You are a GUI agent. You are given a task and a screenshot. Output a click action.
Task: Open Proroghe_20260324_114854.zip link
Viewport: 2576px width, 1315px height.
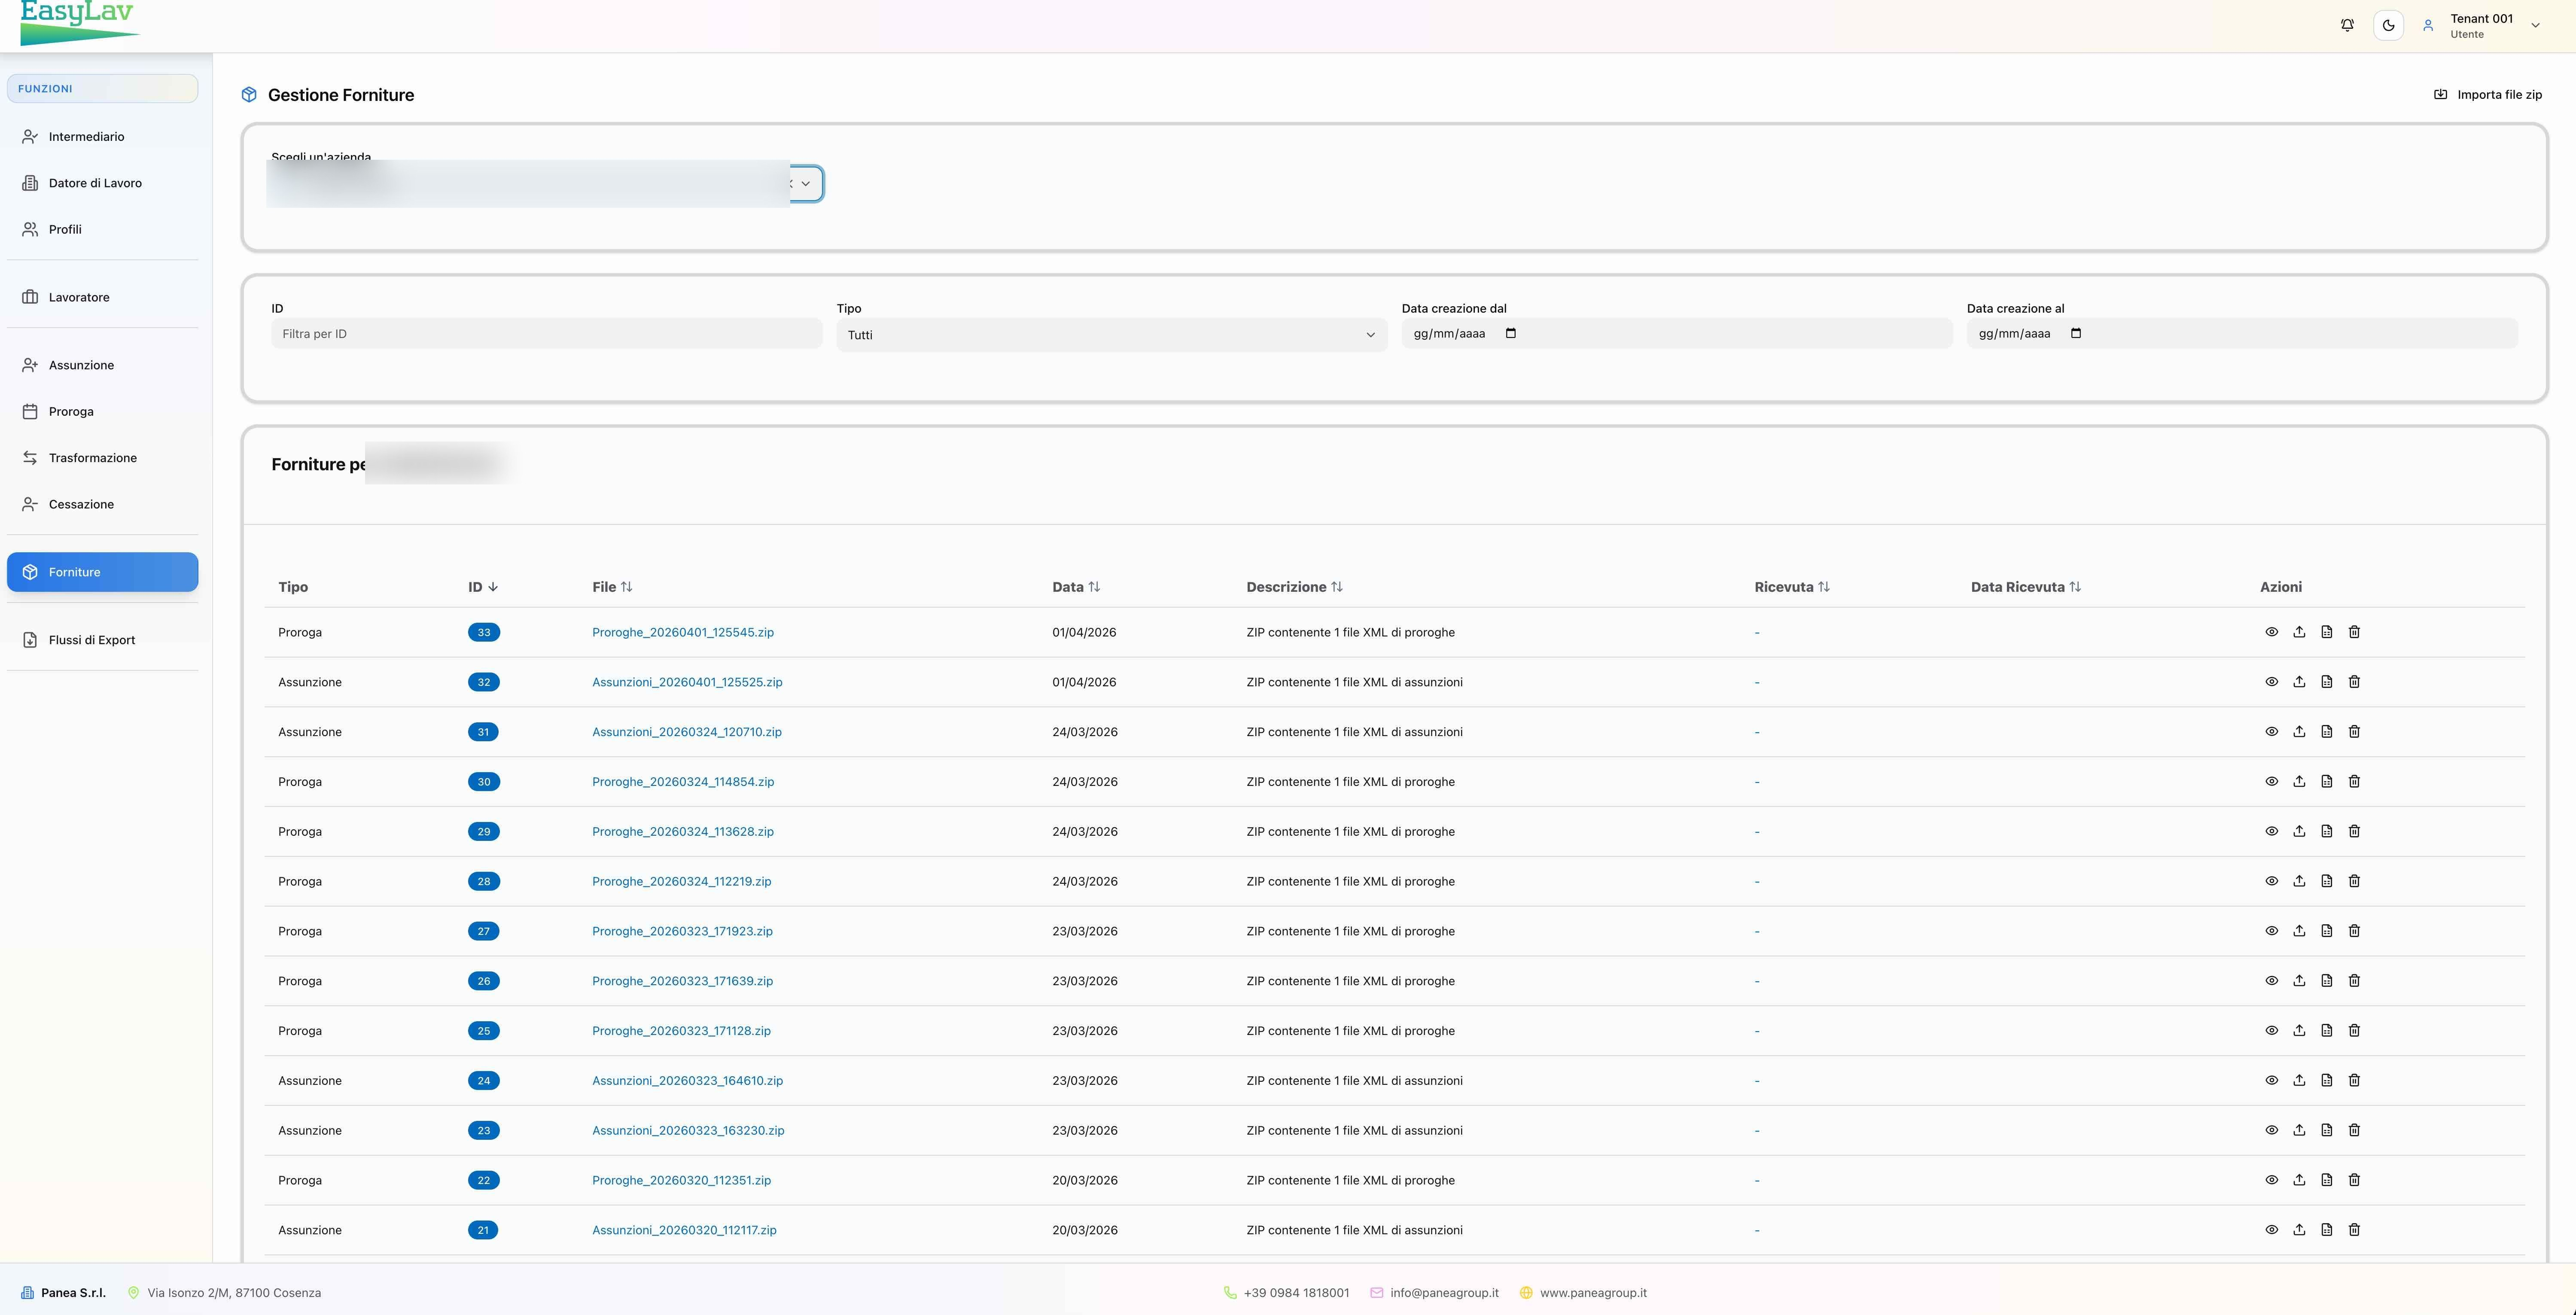pos(683,782)
